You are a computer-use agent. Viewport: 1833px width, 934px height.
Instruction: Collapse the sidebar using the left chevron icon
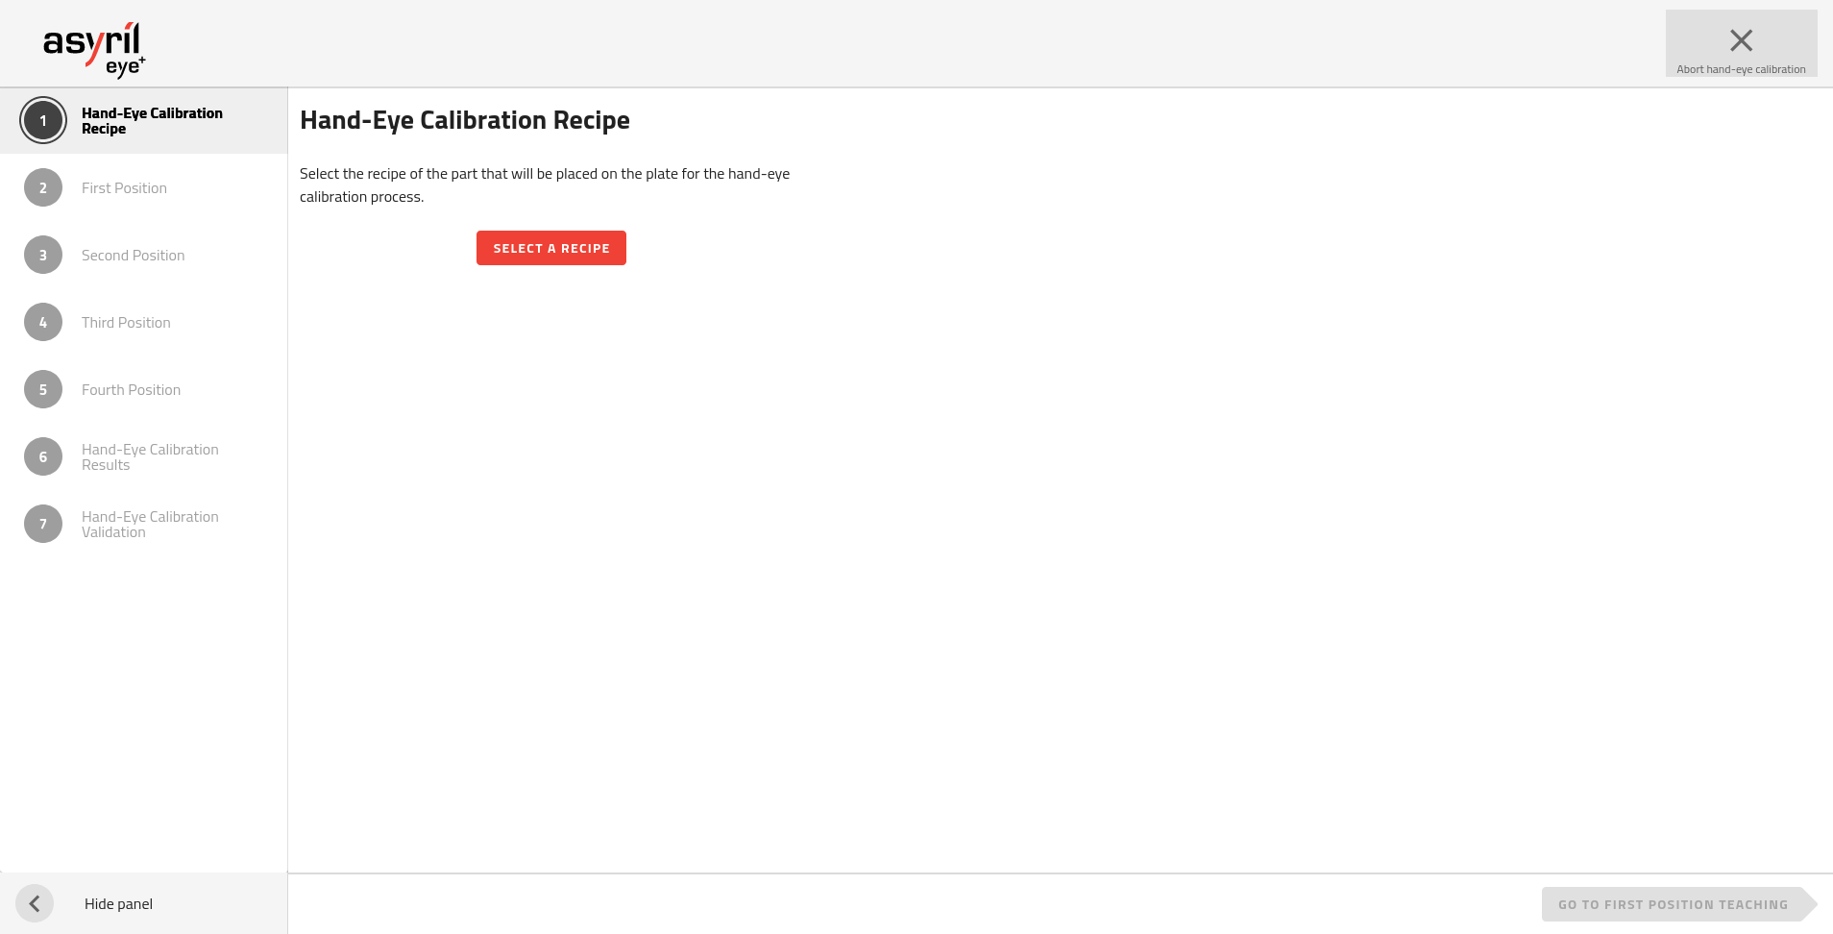[35, 903]
